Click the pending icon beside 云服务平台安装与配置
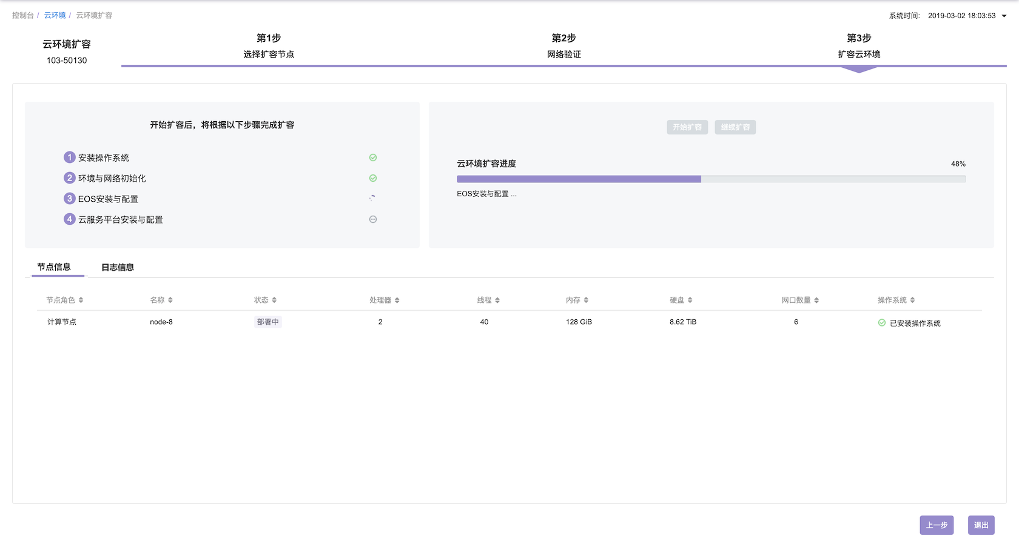The width and height of the screenshot is (1019, 547). tap(373, 219)
